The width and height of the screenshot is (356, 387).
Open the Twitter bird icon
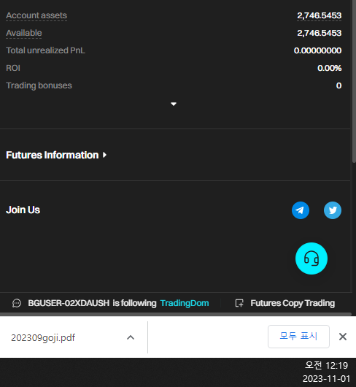[333, 210]
